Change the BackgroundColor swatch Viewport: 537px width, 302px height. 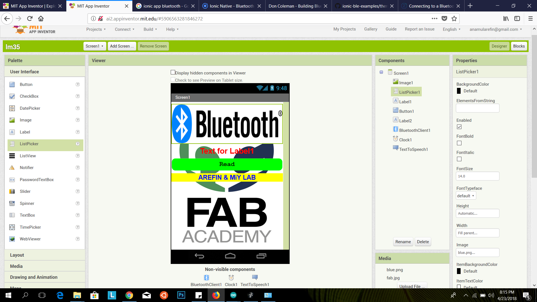point(459,91)
